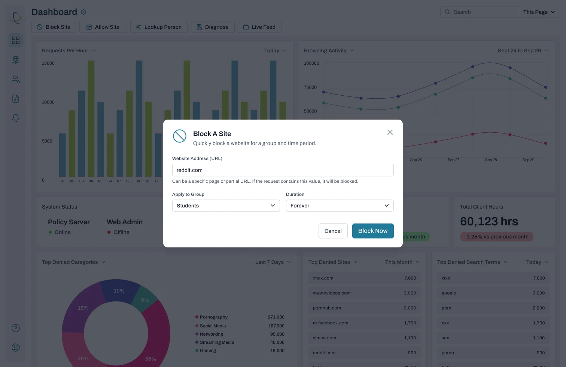Open the Sept 24 to Sep 29 date range
This screenshot has height=367, width=566.
click(523, 50)
